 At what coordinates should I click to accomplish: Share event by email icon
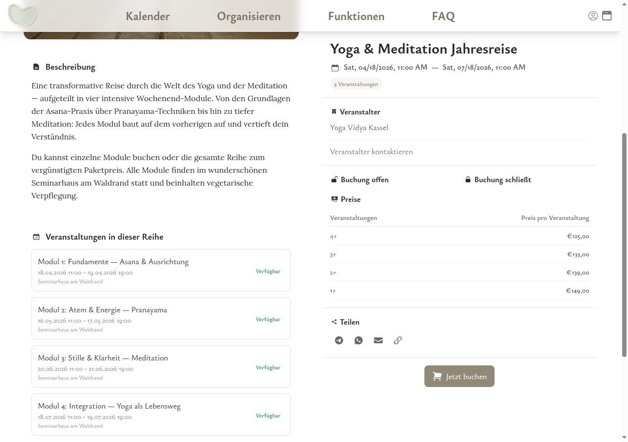click(x=378, y=340)
